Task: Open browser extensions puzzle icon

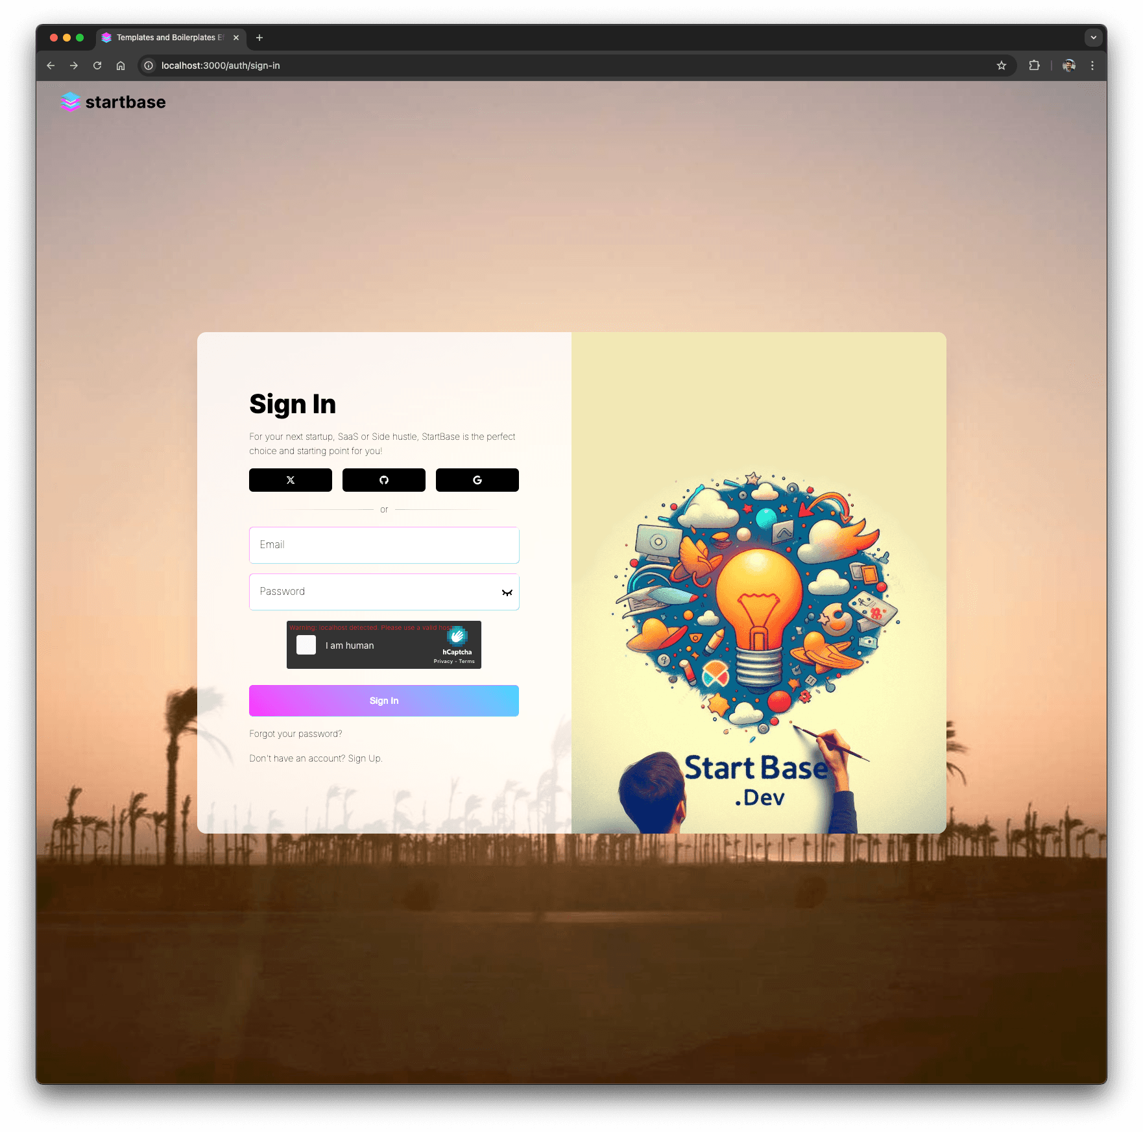Action: (1034, 66)
